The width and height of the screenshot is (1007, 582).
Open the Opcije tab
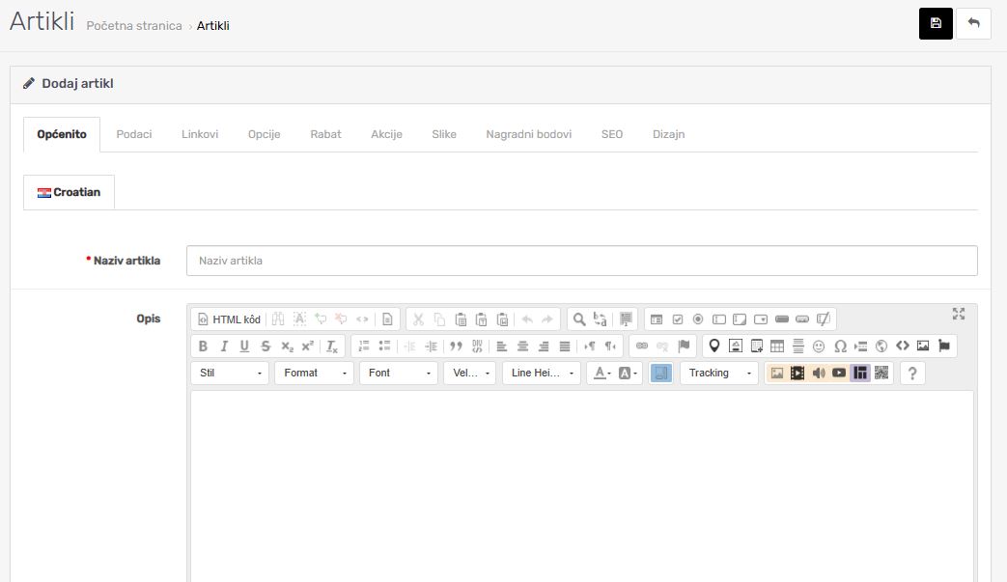264,134
